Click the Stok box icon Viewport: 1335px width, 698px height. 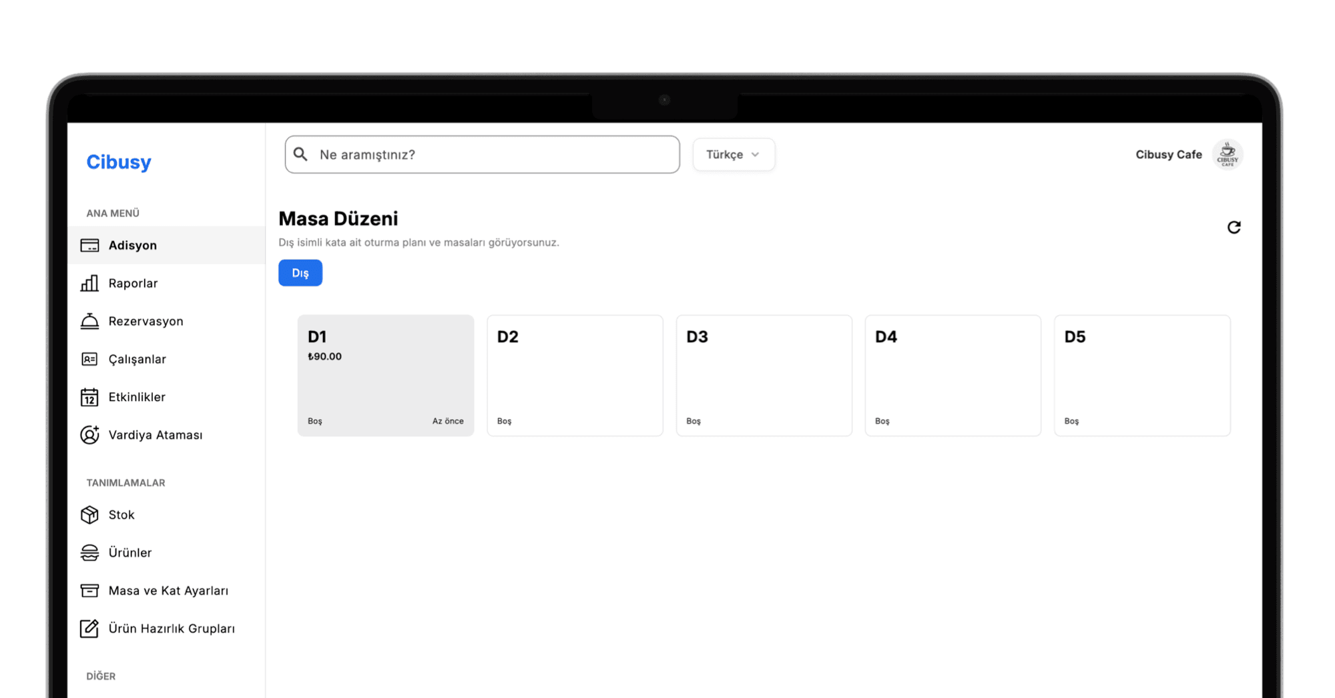pos(89,515)
